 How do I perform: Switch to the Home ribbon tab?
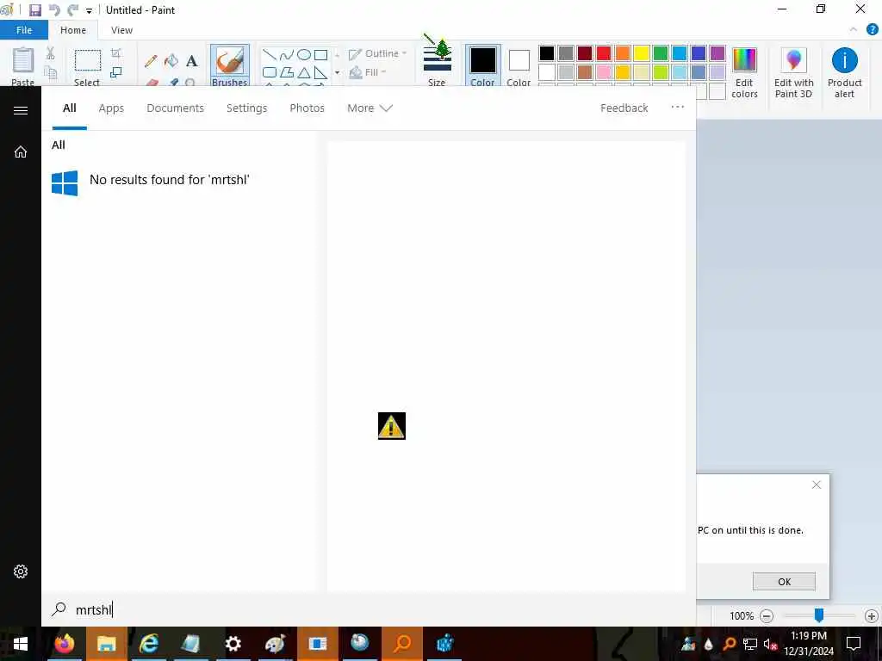[73, 30]
